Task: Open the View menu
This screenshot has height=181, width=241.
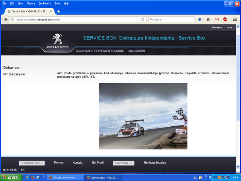Action: point(21,3)
